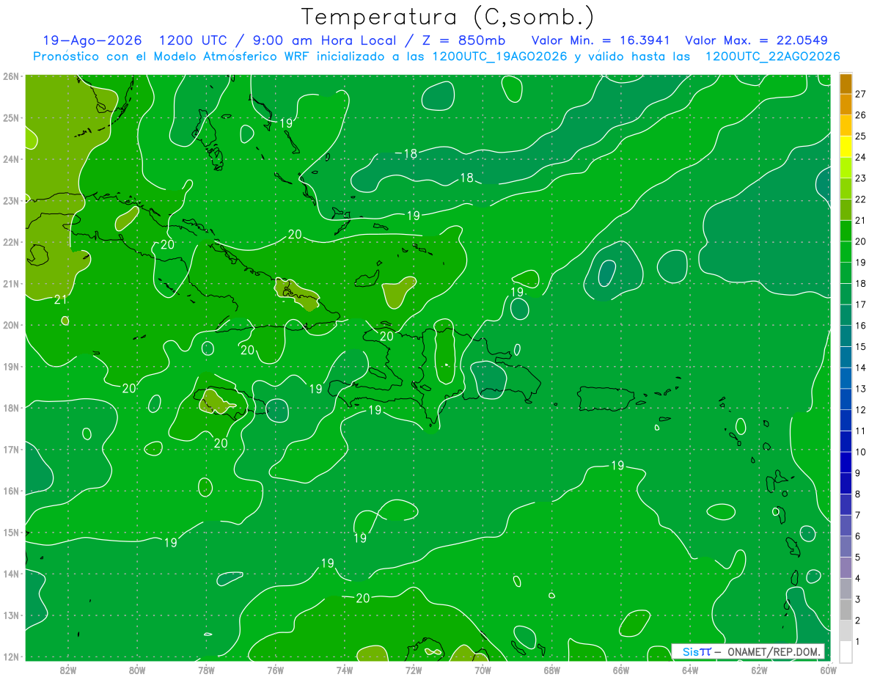Click the initialization stamp "1200UTC_19AGO2026"

tap(499, 56)
